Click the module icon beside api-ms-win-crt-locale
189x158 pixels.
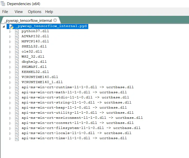pyautogui.click(x=17, y=134)
